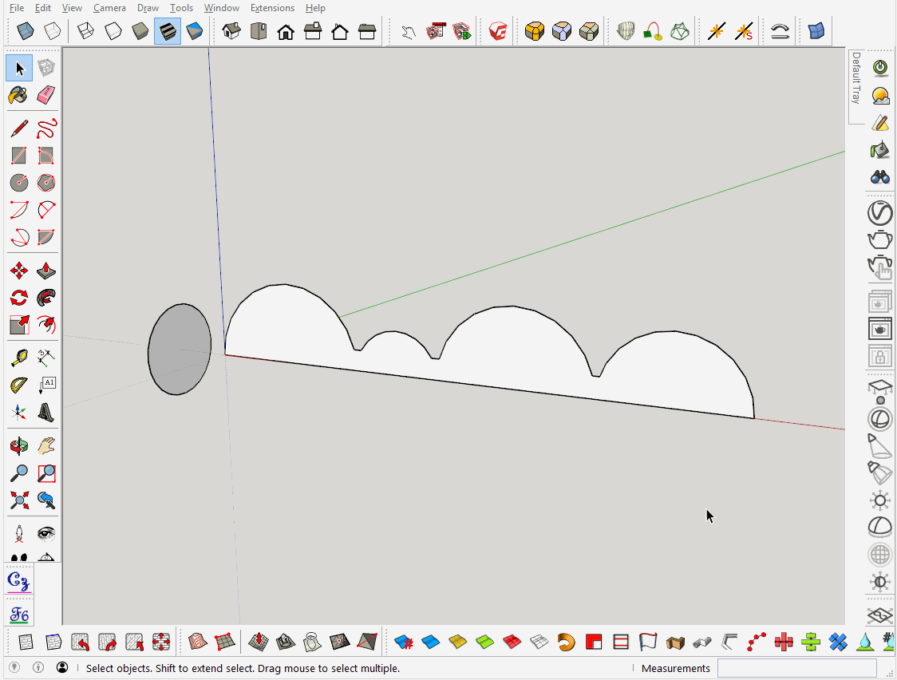
Task: Click the Zoom Extents tool
Action: [19, 500]
